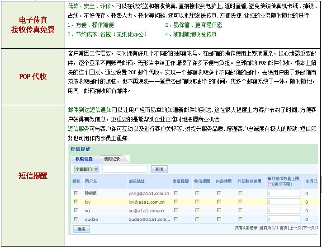Switch to the 使用记录 tab
The height and width of the screenshot is (247, 322).
(112, 159)
